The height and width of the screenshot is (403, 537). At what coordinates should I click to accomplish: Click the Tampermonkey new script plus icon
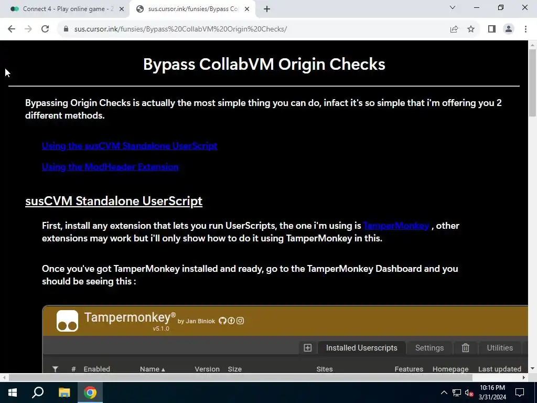click(307, 348)
